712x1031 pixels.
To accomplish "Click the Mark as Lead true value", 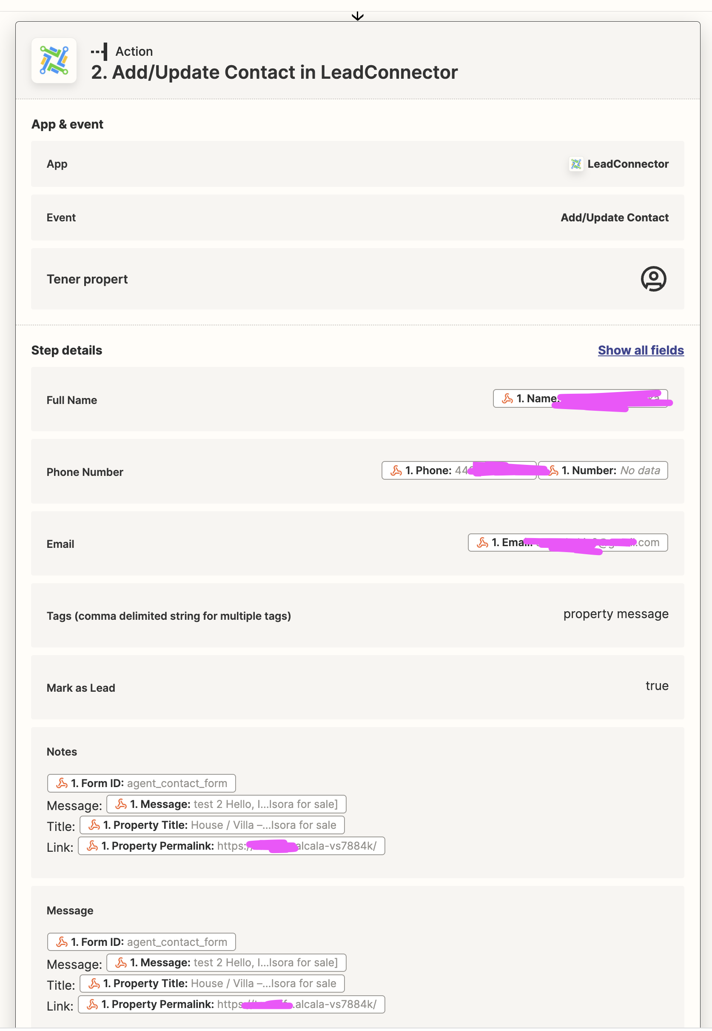I will pyautogui.click(x=657, y=686).
